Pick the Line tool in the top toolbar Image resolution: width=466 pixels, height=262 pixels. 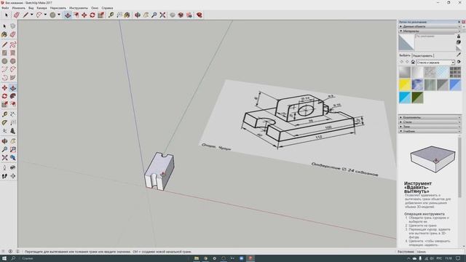pos(26,15)
